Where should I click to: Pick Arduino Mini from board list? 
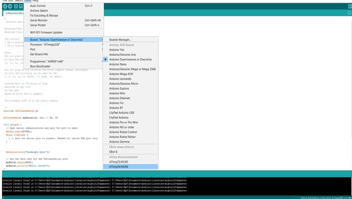[130, 94]
